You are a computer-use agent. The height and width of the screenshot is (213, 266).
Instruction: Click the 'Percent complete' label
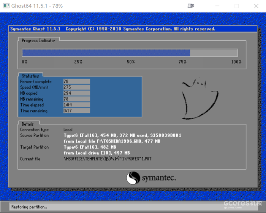click(36, 82)
